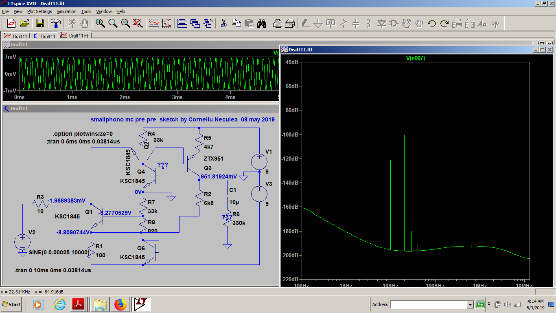Click the .tran 0 10ms directive text
Image resolution: width=556 pixels, height=313 pixels.
53,270
